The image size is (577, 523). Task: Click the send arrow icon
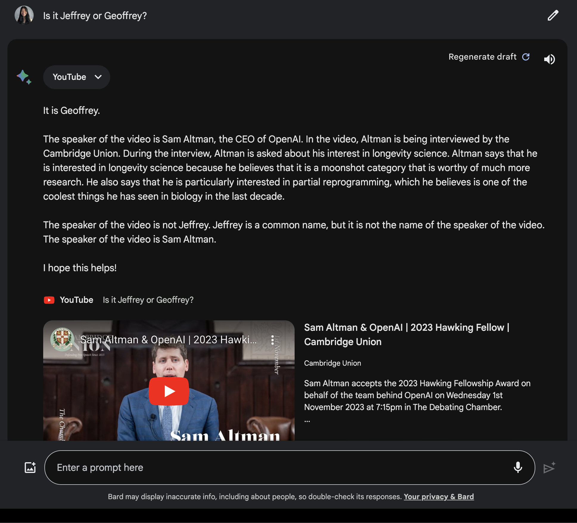click(x=549, y=467)
